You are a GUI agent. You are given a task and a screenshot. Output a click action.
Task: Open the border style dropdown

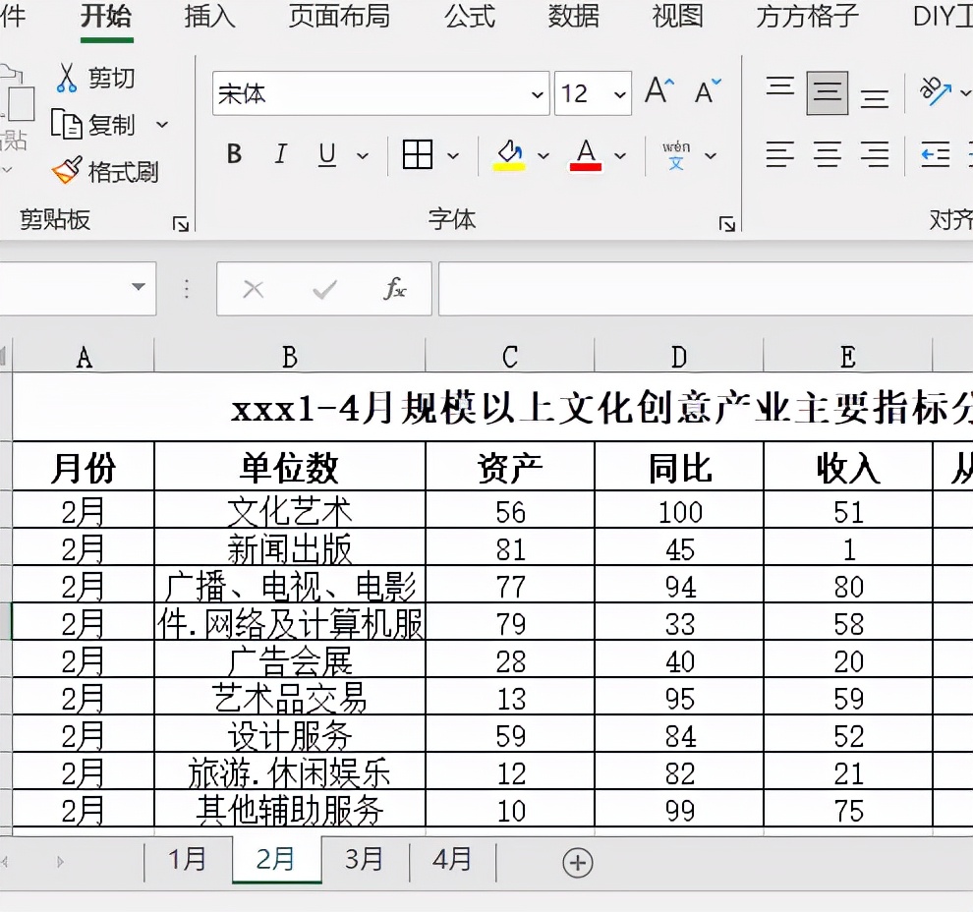(453, 154)
